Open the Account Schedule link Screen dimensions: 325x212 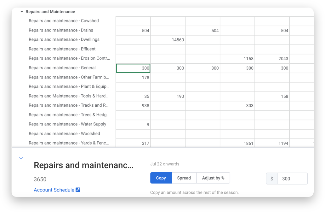click(x=54, y=190)
